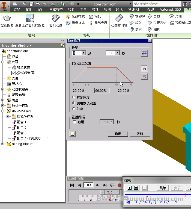
Task: Expand the sliding-block:1 tree node
Action: click(x=3, y=144)
